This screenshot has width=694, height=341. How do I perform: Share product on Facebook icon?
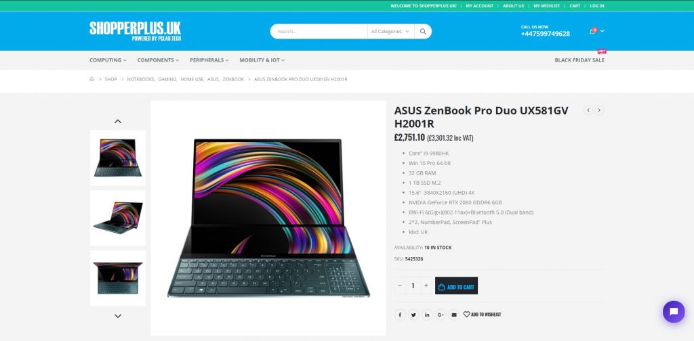click(400, 315)
